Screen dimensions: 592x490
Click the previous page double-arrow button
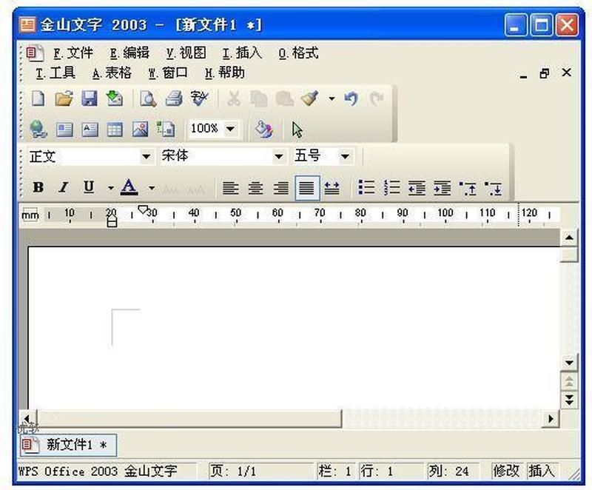569,381
